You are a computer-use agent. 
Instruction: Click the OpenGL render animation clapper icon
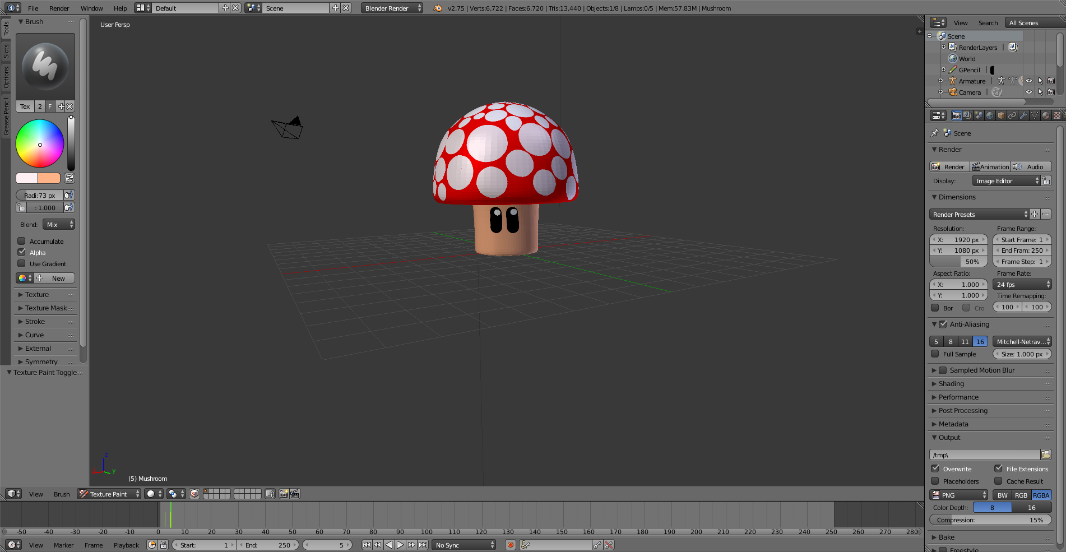[295, 494]
